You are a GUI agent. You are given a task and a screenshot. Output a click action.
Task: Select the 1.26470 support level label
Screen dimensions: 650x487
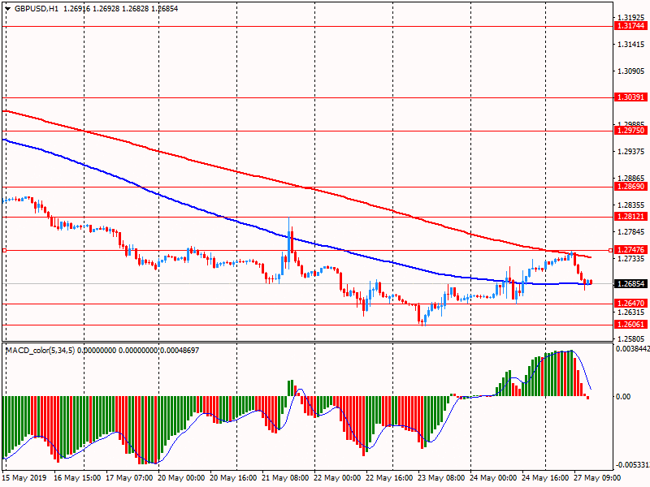coord(630,304)
